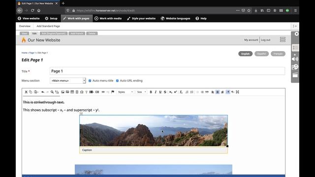Maximize the editor area
The width and height of the screenshot is (315, 177).
click(x=237, y=92)
